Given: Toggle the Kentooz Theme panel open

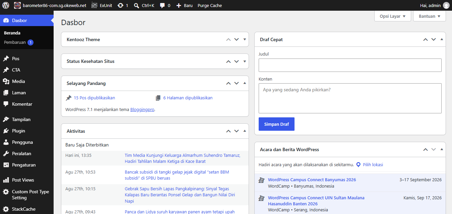Looking at the screenshot, I should coord(245,39).
